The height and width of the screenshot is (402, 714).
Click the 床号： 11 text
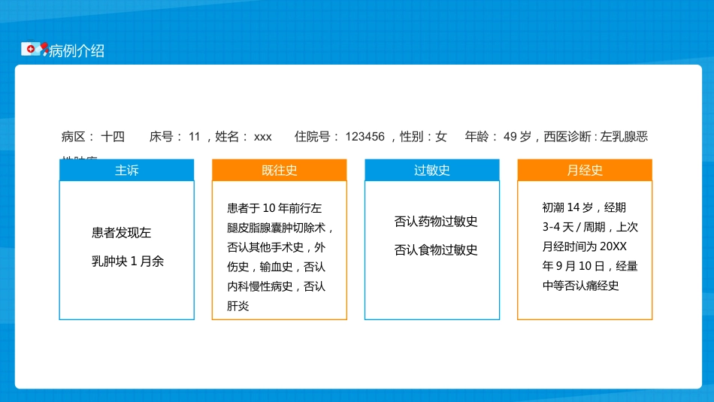(x=175, y=137)
